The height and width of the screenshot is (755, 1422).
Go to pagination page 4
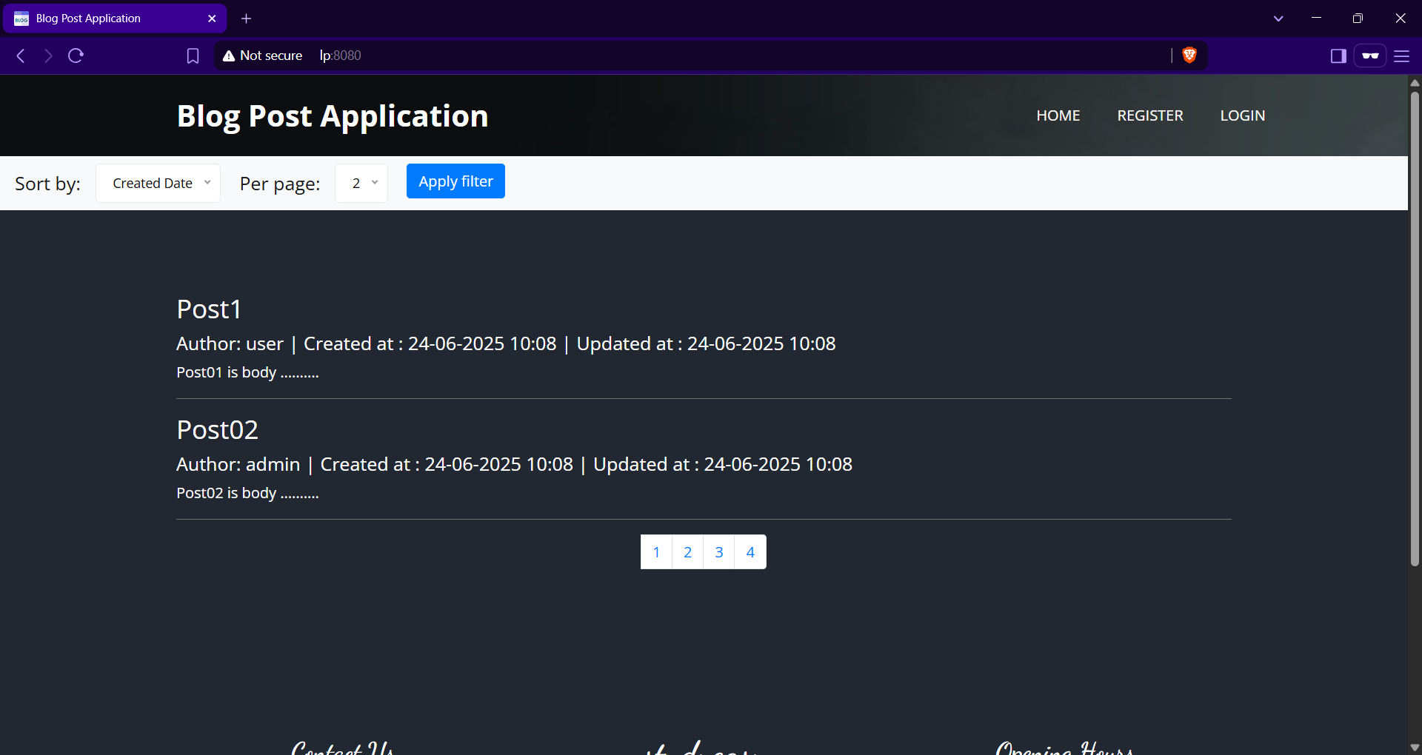[x=750, y=552]
